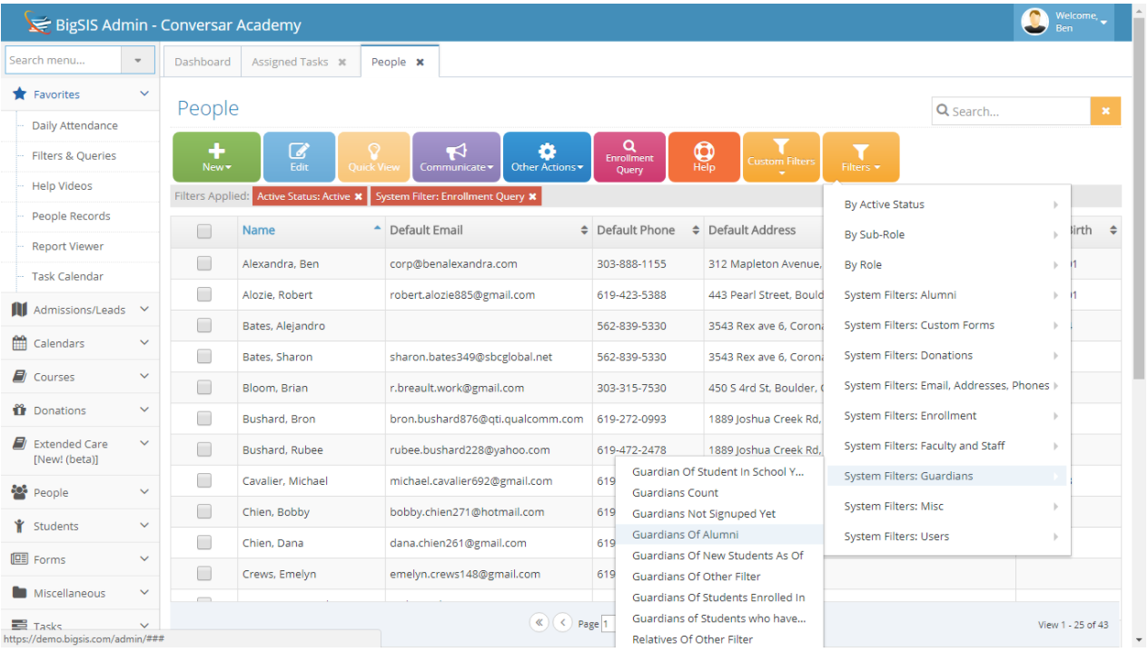Open the search menu dropdown arrow

(x=138, y=60)
